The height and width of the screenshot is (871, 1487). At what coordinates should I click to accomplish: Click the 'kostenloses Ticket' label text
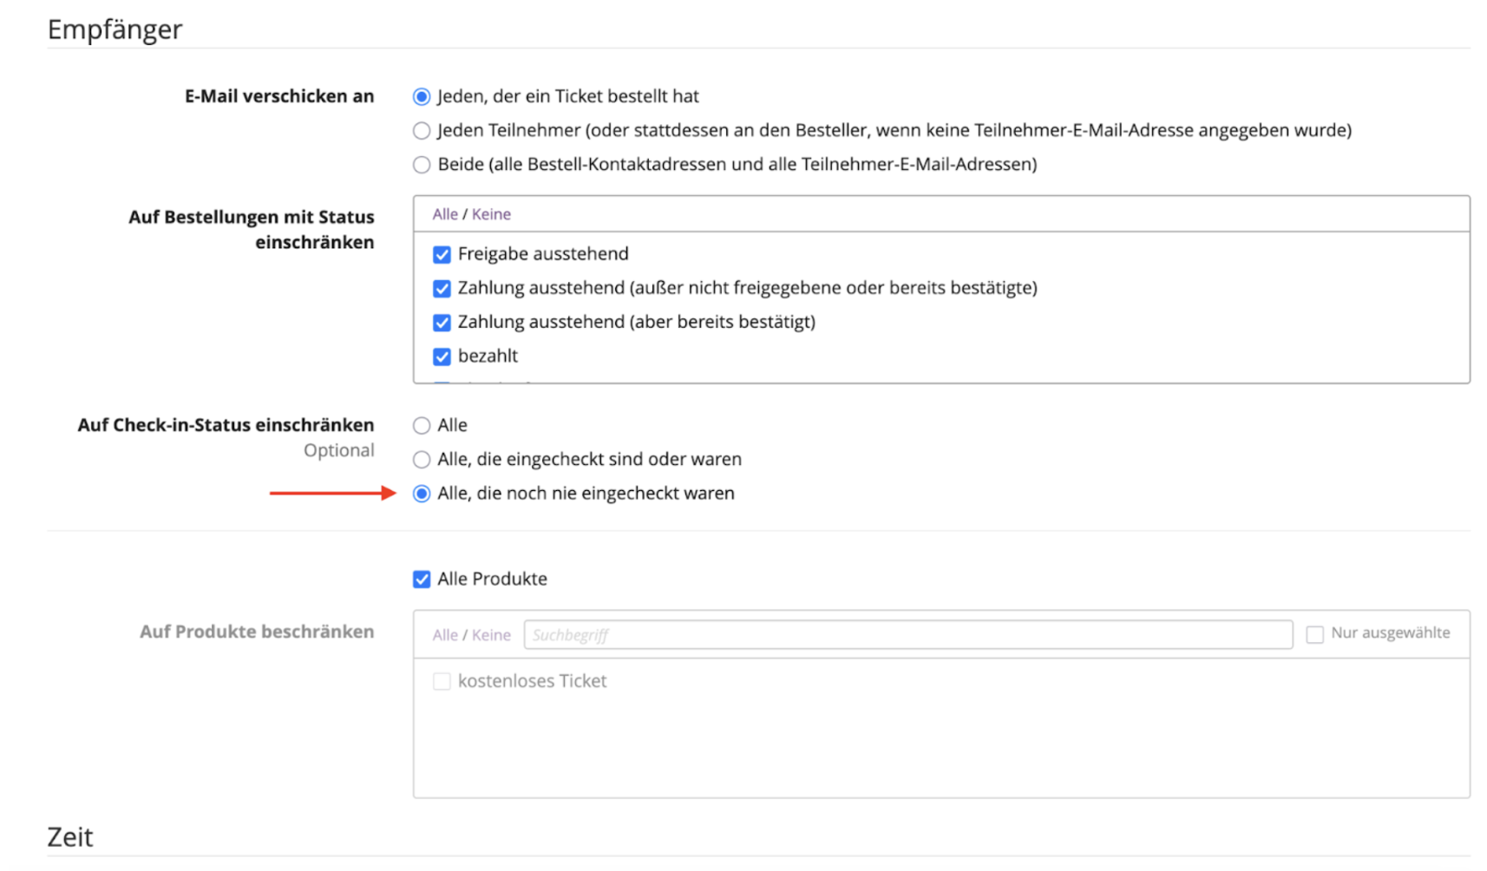pyautogui.click(x=532, y=682)
